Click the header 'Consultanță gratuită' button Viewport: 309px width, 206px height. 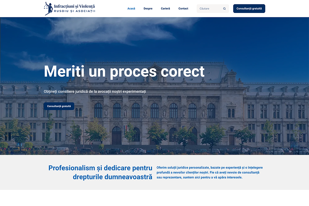(249, 8)
